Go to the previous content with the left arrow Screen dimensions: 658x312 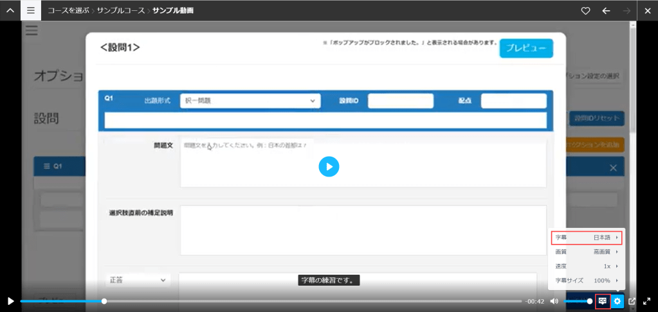click(x=606, y=11)
